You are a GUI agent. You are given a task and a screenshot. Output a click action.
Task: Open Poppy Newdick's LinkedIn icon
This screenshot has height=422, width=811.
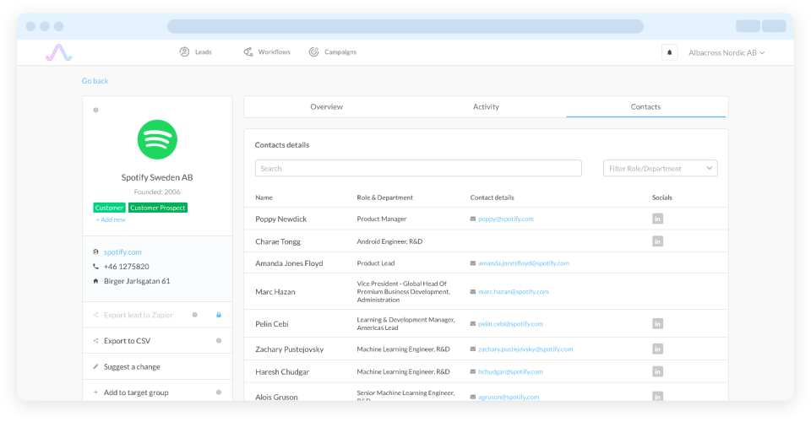click(x=657, y=219)
